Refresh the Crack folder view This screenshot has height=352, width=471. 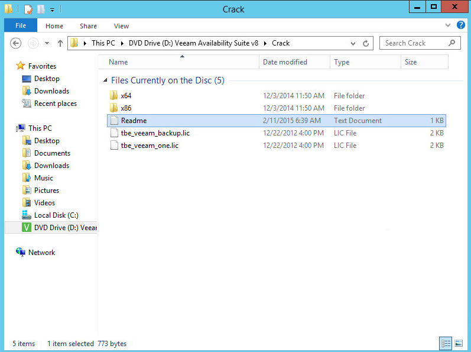pos(366,44)
